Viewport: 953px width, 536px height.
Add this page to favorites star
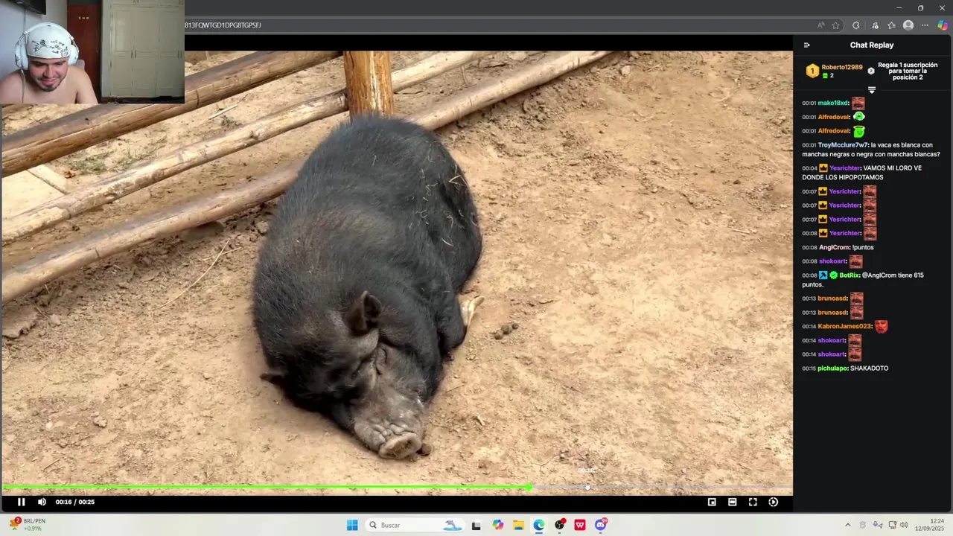pos(836,25)
